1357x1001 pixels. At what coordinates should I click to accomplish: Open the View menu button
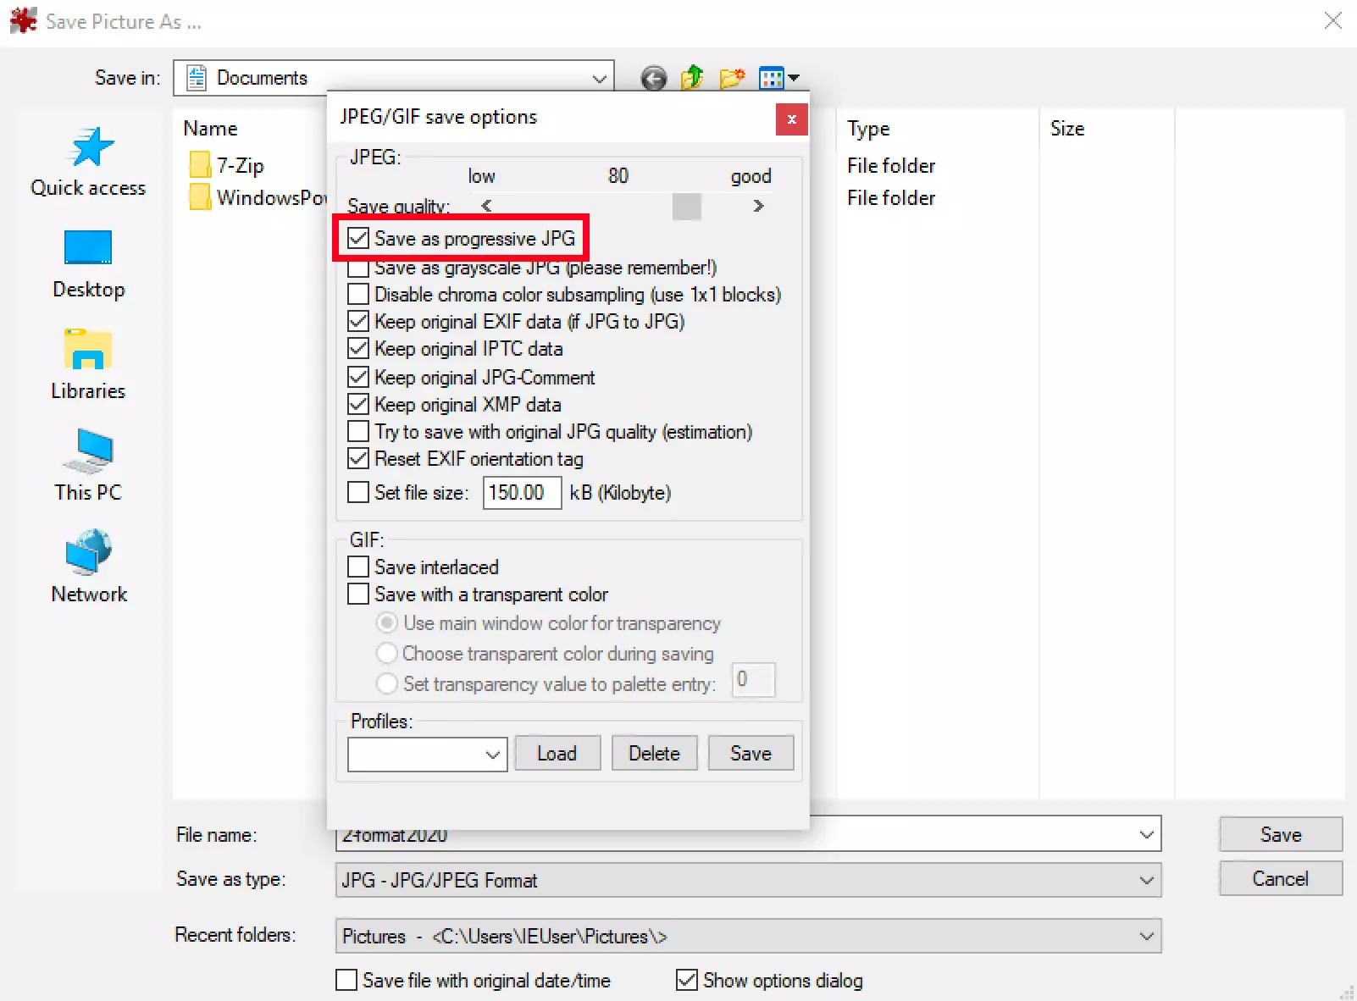779,79
